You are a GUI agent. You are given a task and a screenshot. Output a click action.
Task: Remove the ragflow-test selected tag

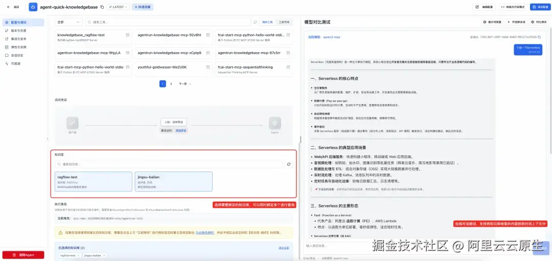(x=78, y=255)
